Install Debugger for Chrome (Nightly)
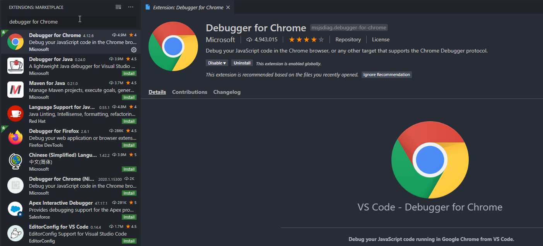Image resolution: width=543 pixels, height=246 pixels. 129,193
